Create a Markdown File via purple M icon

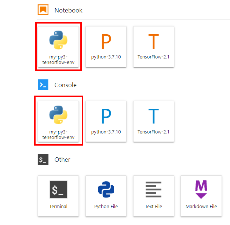[x=201, y=189]
